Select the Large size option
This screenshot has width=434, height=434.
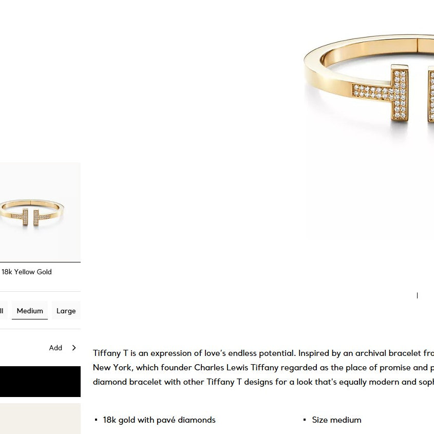(x=66, y=310)
